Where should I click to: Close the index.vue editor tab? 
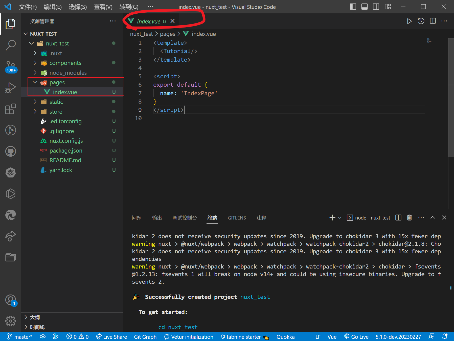tap(172, 21)
